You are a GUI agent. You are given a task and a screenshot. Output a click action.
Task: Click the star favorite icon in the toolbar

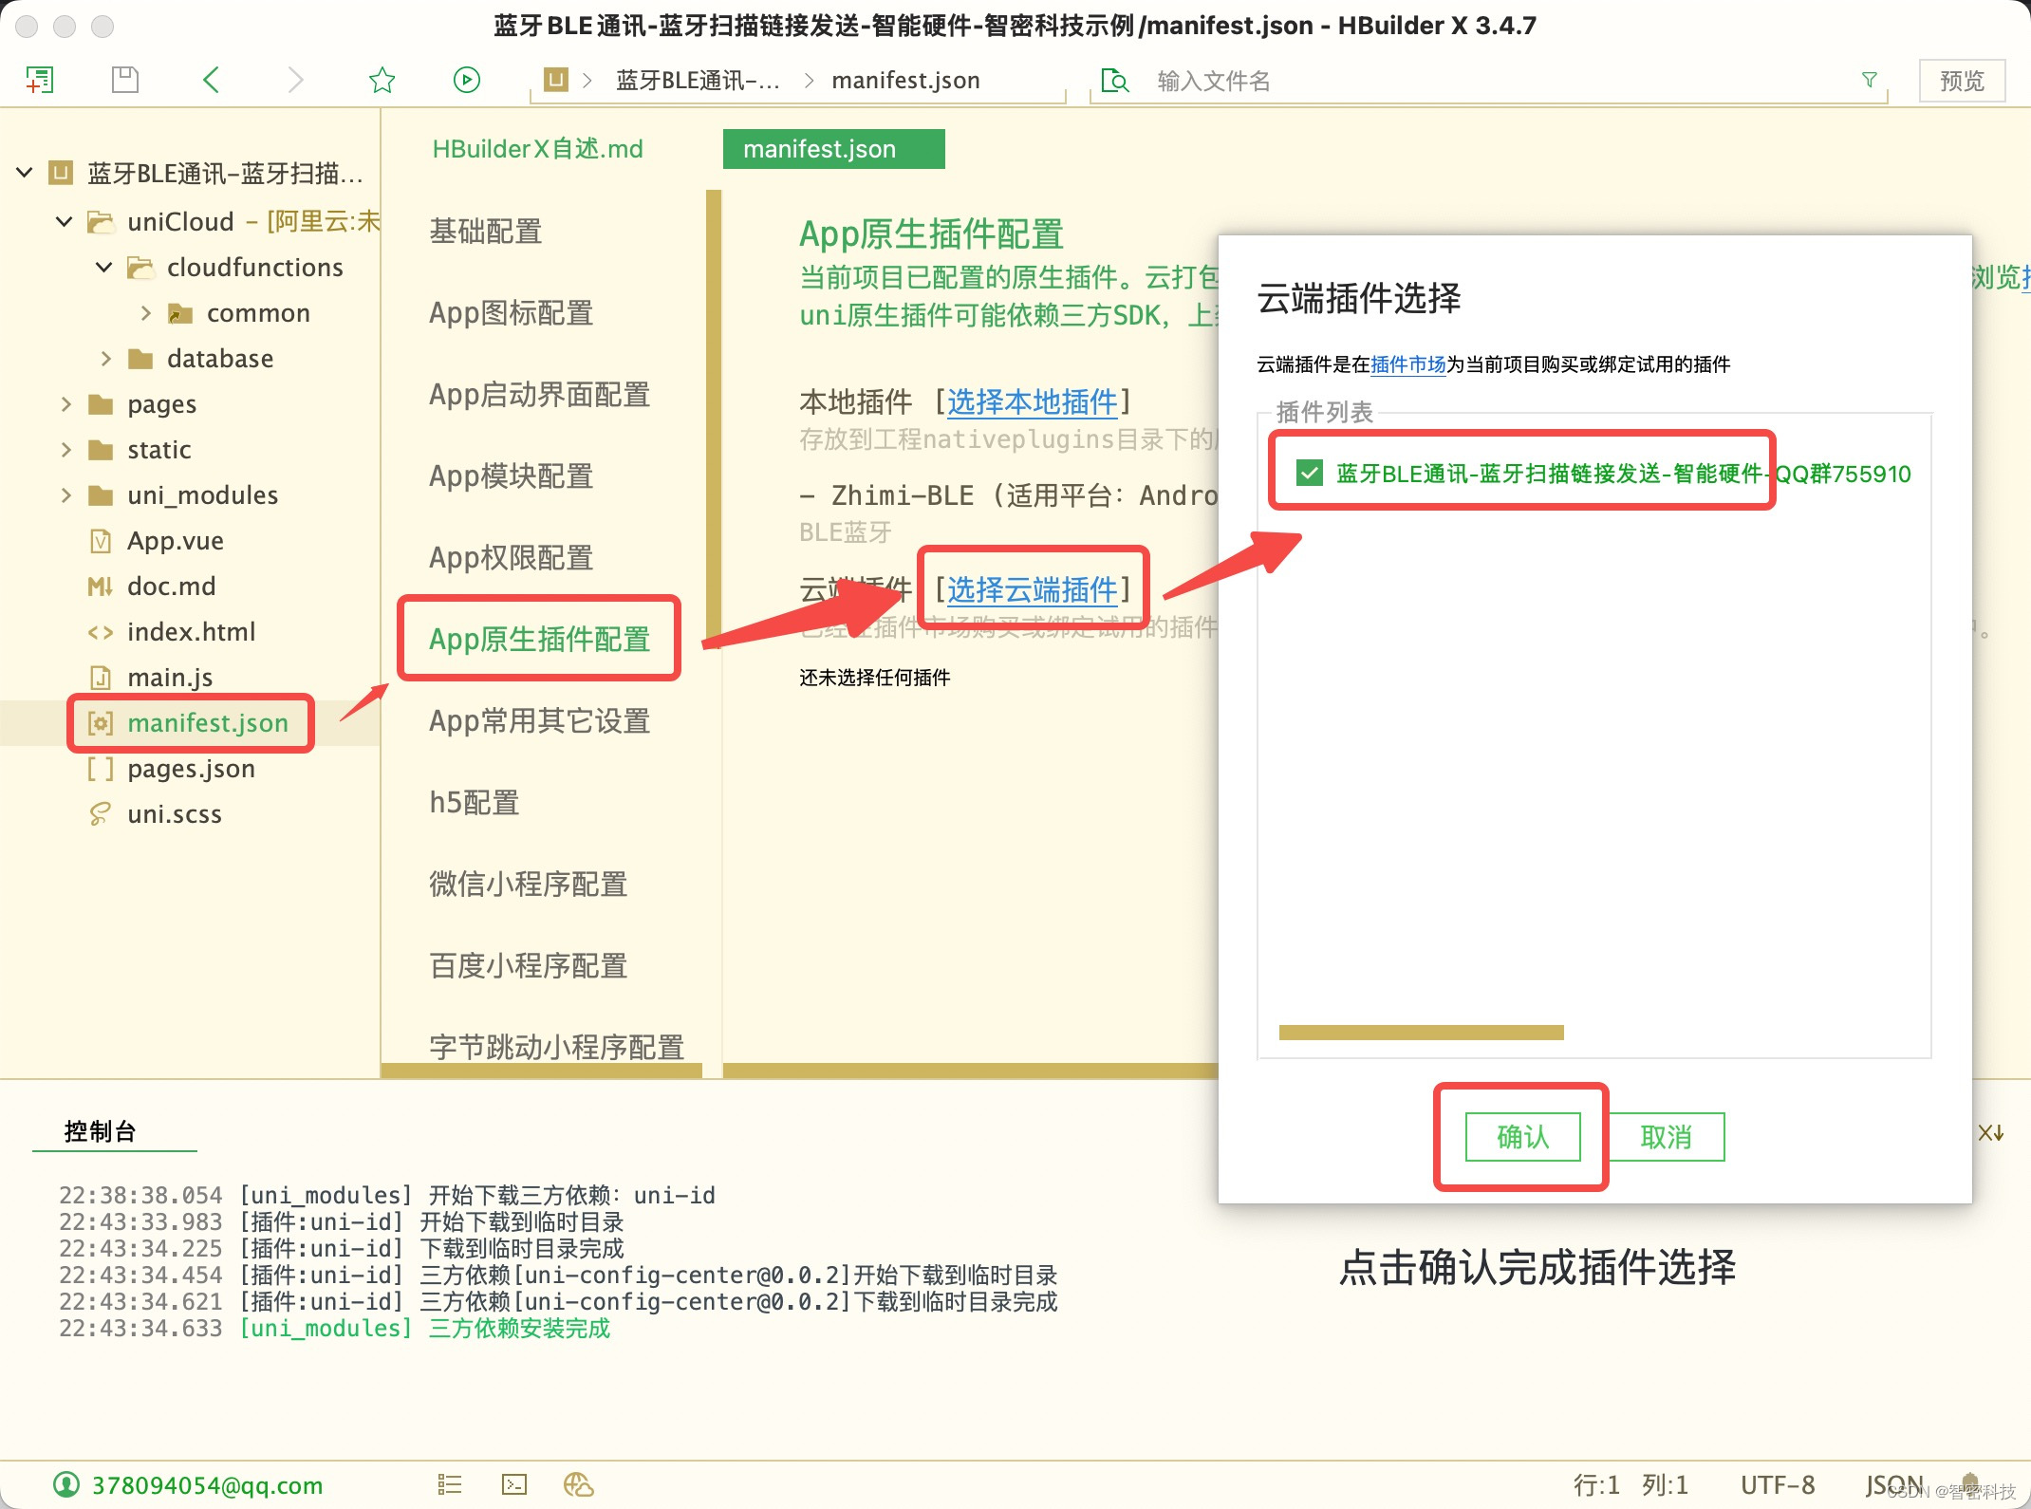point(381,80)
